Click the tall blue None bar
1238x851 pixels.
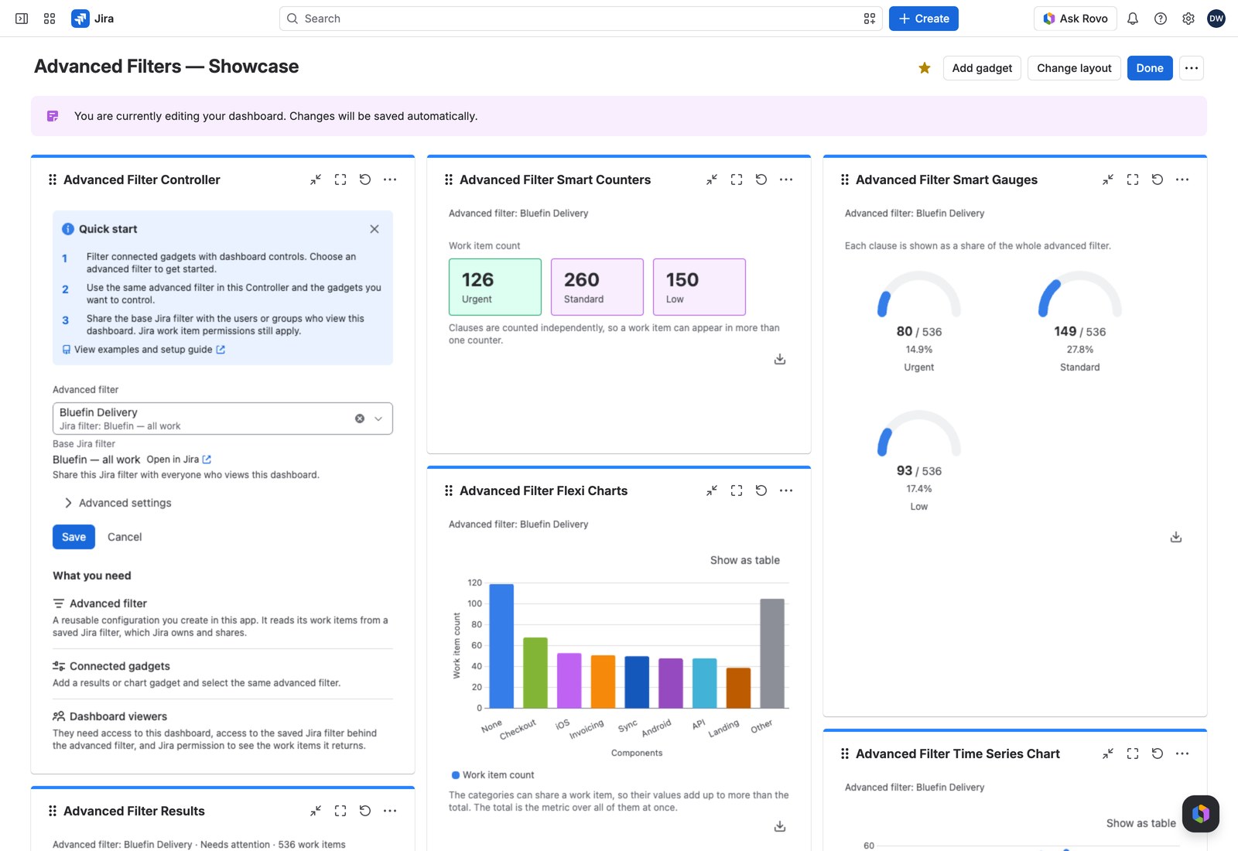pos(501,646)
